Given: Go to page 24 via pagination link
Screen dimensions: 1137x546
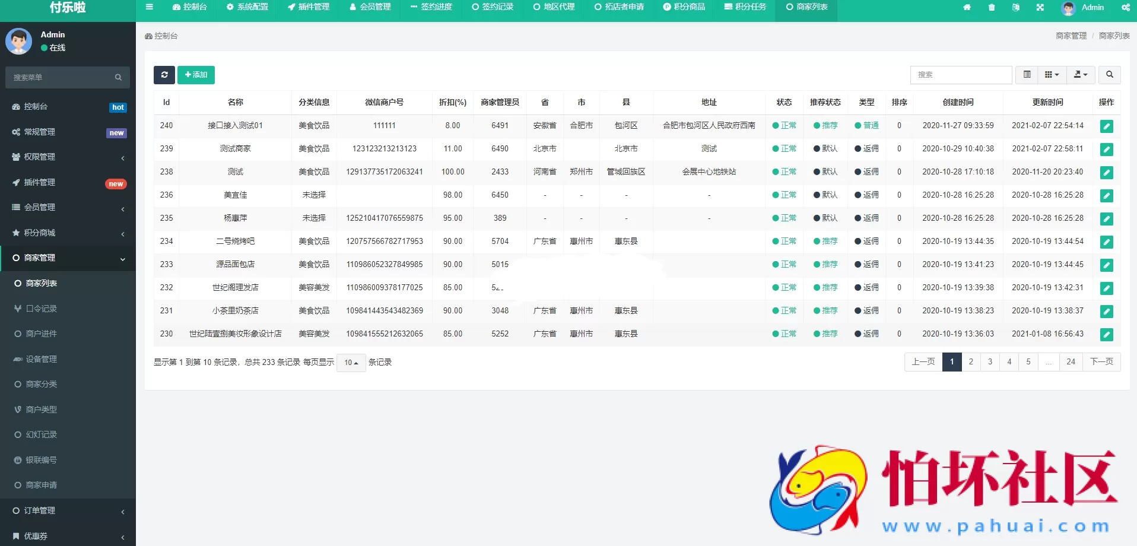Looking at the screenshot, I should click(x=1072, y=361).
